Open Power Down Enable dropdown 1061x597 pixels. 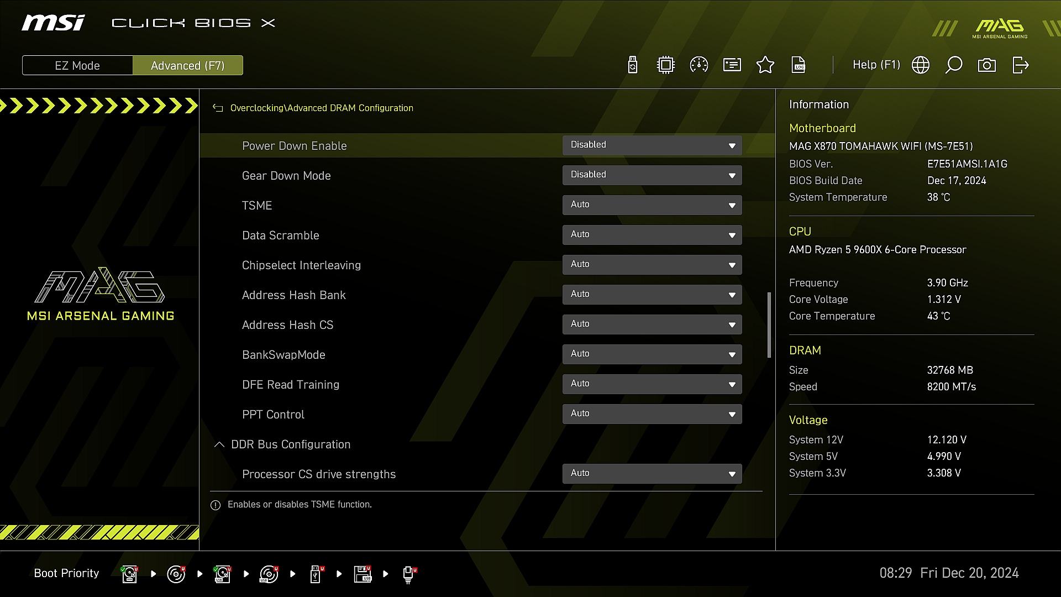[x=652, y=145]
